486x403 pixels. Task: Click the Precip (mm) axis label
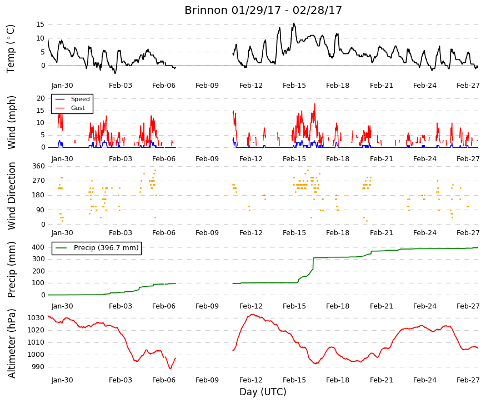[11, 270]
